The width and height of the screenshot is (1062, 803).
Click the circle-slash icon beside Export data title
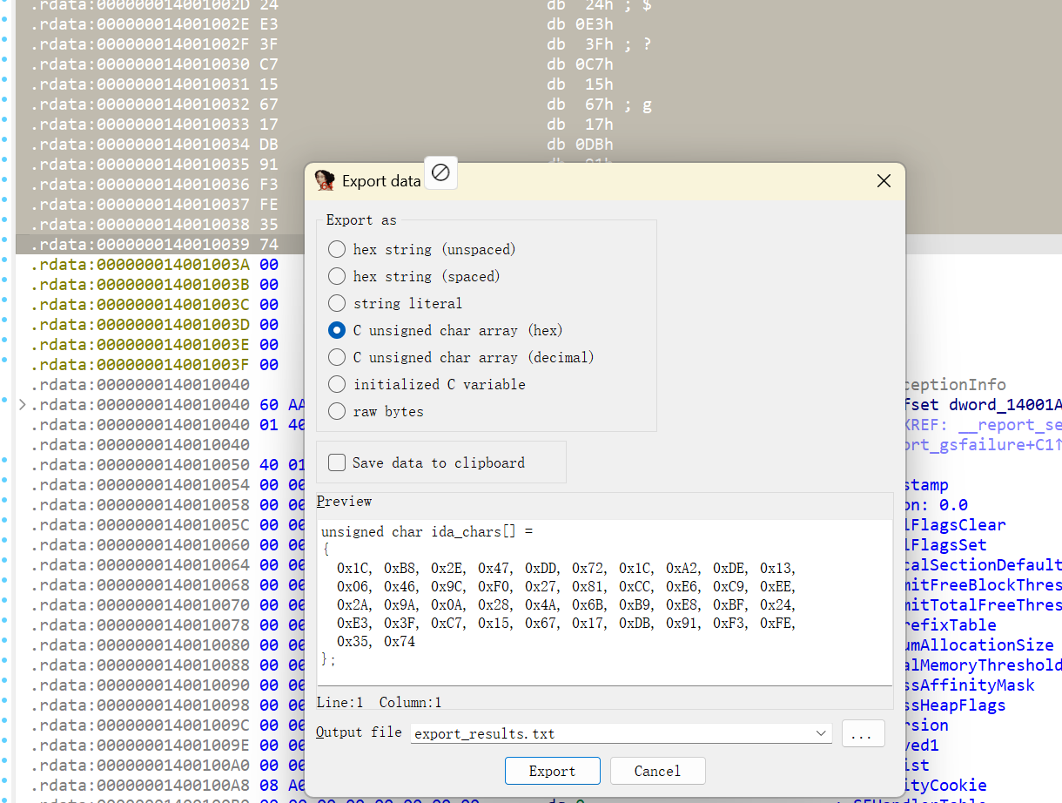pyautogui.click(x=440, y=172)
